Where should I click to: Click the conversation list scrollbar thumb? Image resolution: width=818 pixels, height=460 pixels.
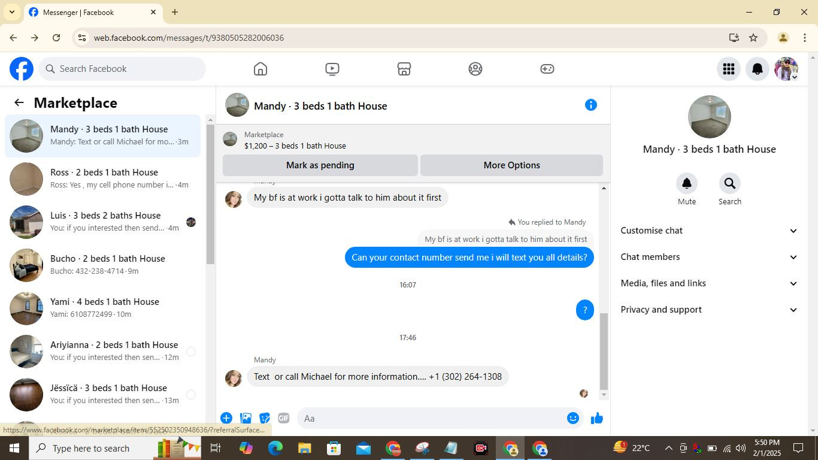pos(210,194)
